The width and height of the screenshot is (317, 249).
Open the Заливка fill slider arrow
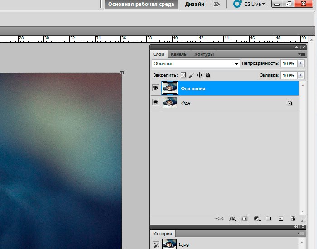[301, 75]
